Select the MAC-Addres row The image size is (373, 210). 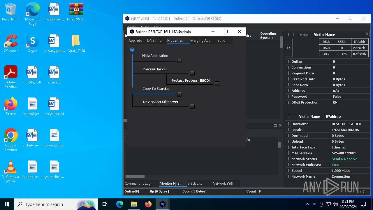[x=328, y=153]
